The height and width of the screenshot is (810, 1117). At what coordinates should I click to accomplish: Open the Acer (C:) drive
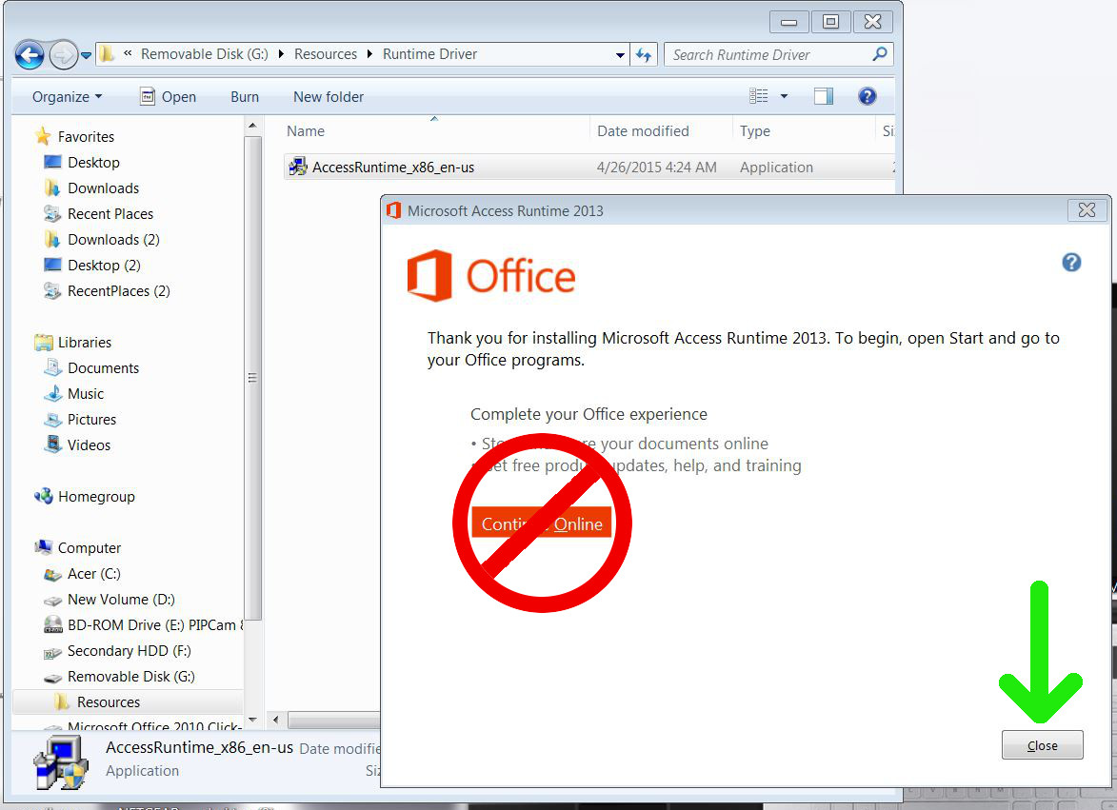tap(94, 574)
